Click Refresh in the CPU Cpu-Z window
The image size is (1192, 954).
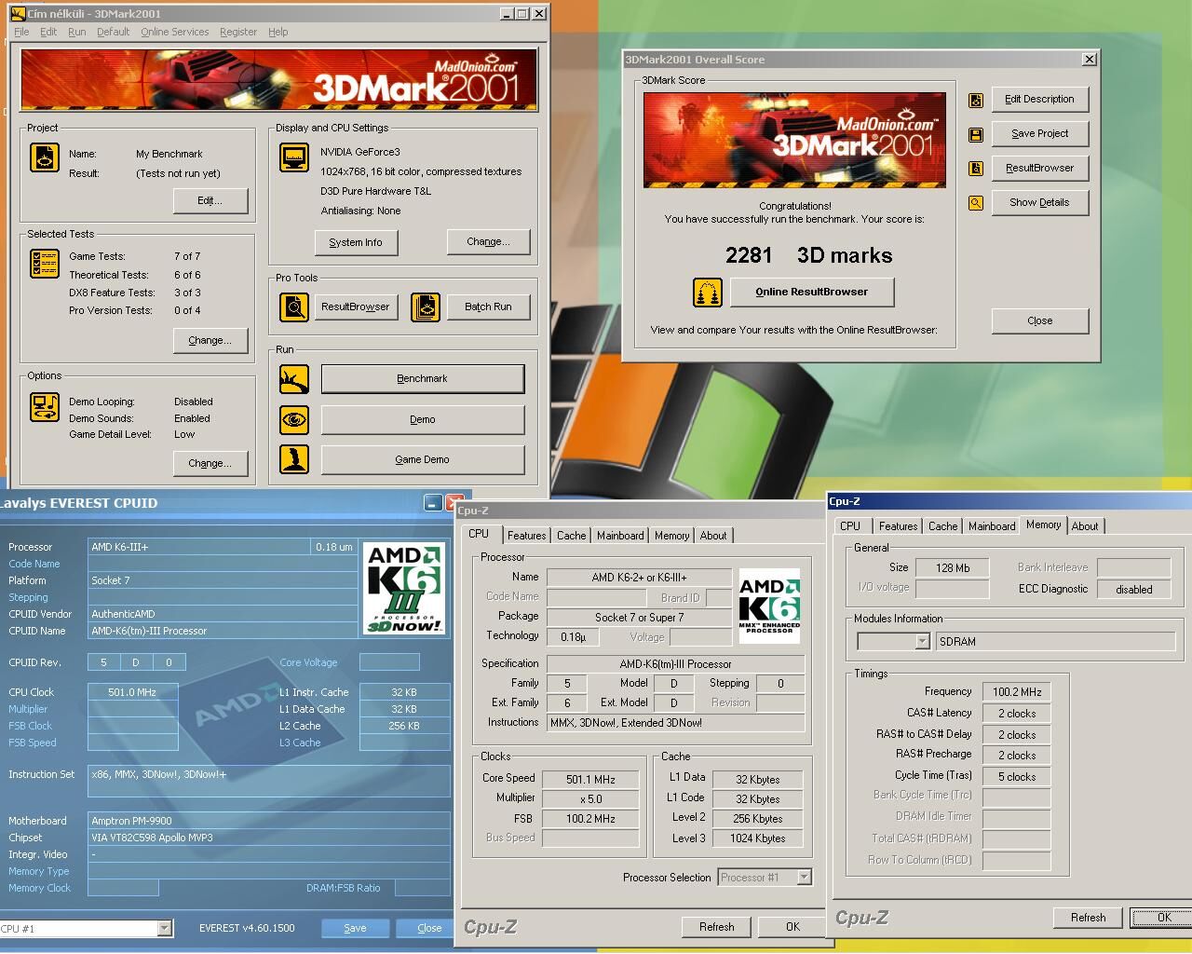click(x=716, y=927)
